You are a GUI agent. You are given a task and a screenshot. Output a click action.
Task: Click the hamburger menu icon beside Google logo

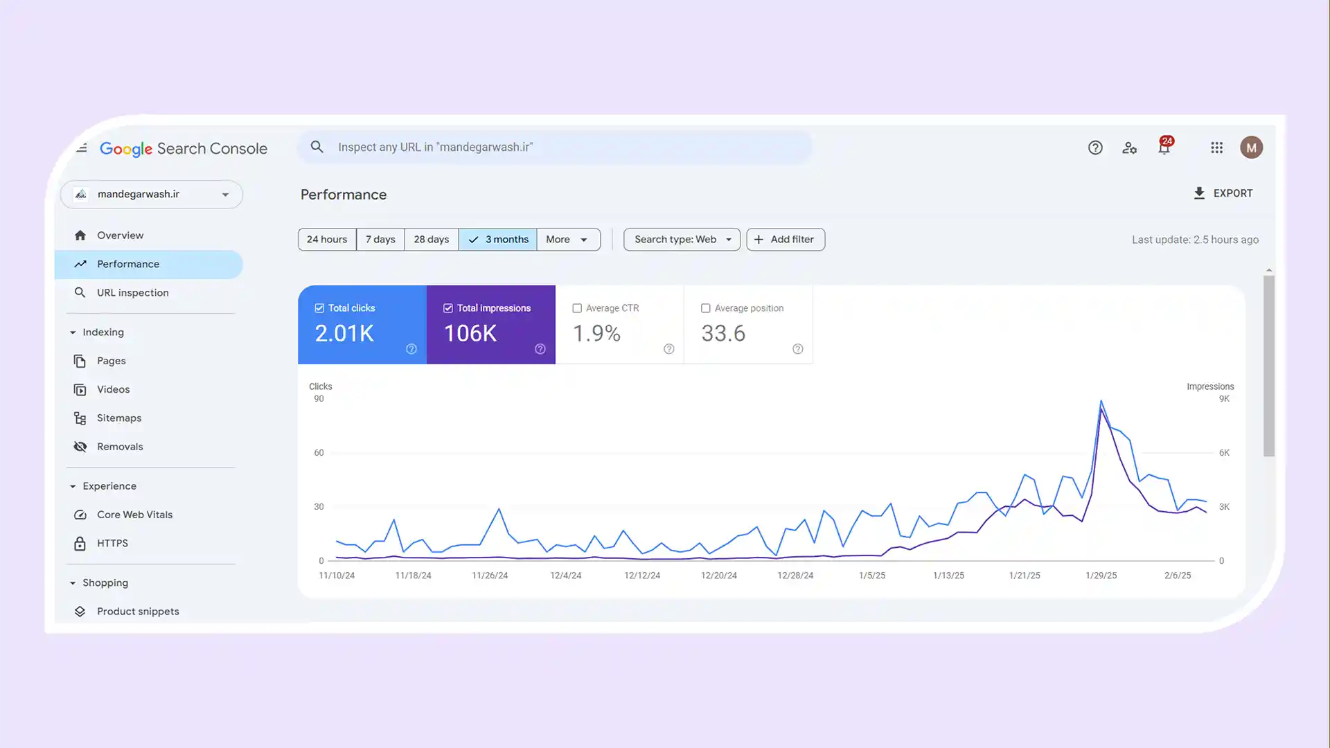tap(82, 148)
